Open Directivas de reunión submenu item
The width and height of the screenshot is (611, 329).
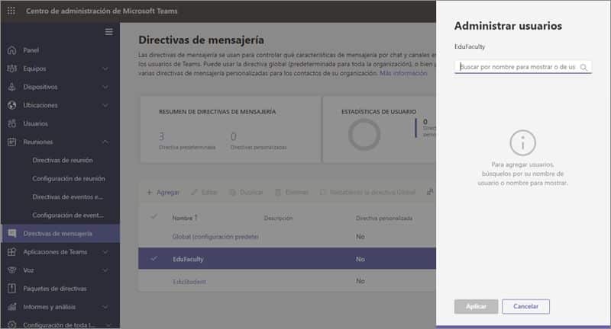click(x=63, y=160)
